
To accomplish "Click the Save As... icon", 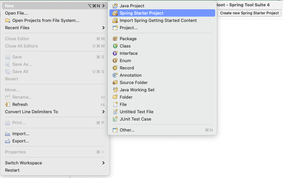I will point(8,64).
